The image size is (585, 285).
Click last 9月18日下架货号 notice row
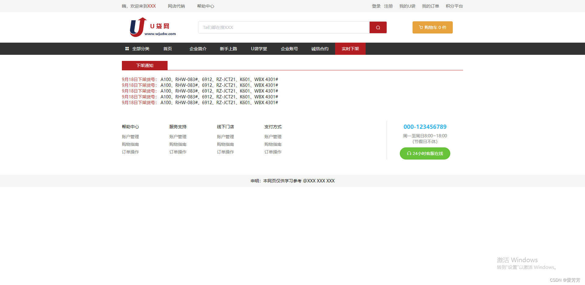pyautogui.click(x=200, y=103)
